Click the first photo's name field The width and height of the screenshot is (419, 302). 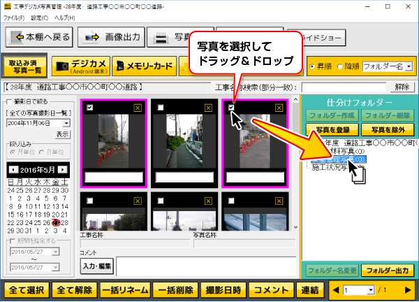(114, 177)
